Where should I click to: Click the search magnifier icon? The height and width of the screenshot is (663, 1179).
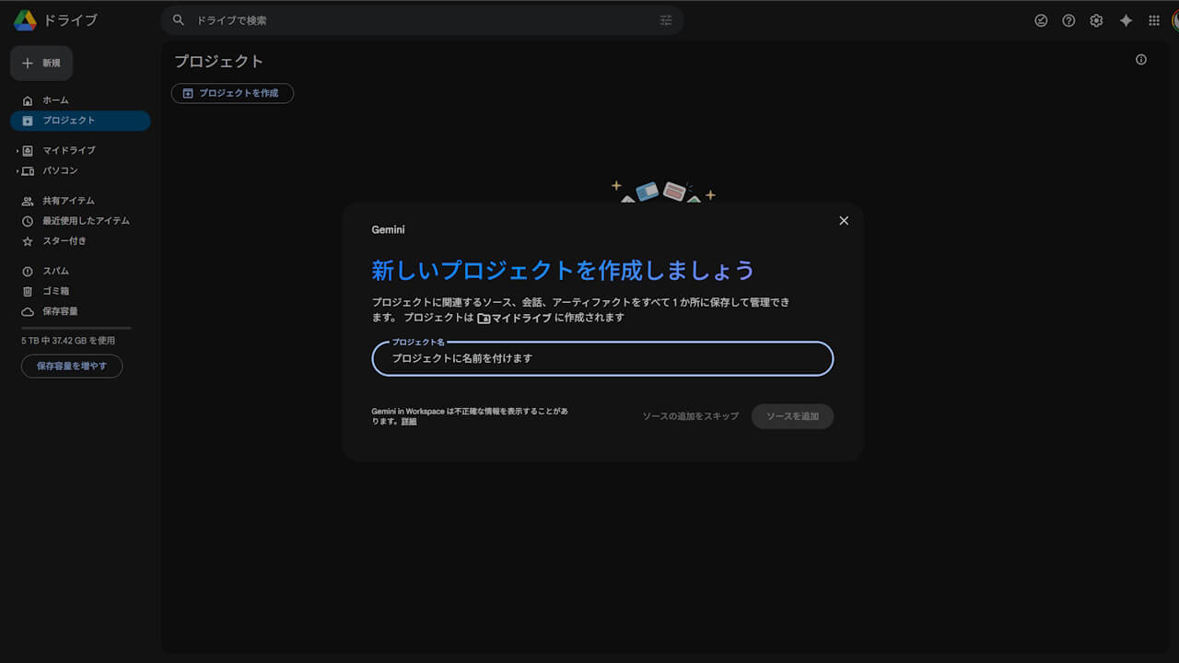tap(179, 20)
